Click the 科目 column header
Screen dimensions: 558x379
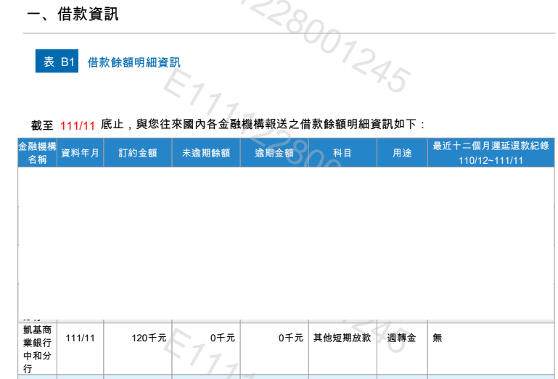click(342, 153)
